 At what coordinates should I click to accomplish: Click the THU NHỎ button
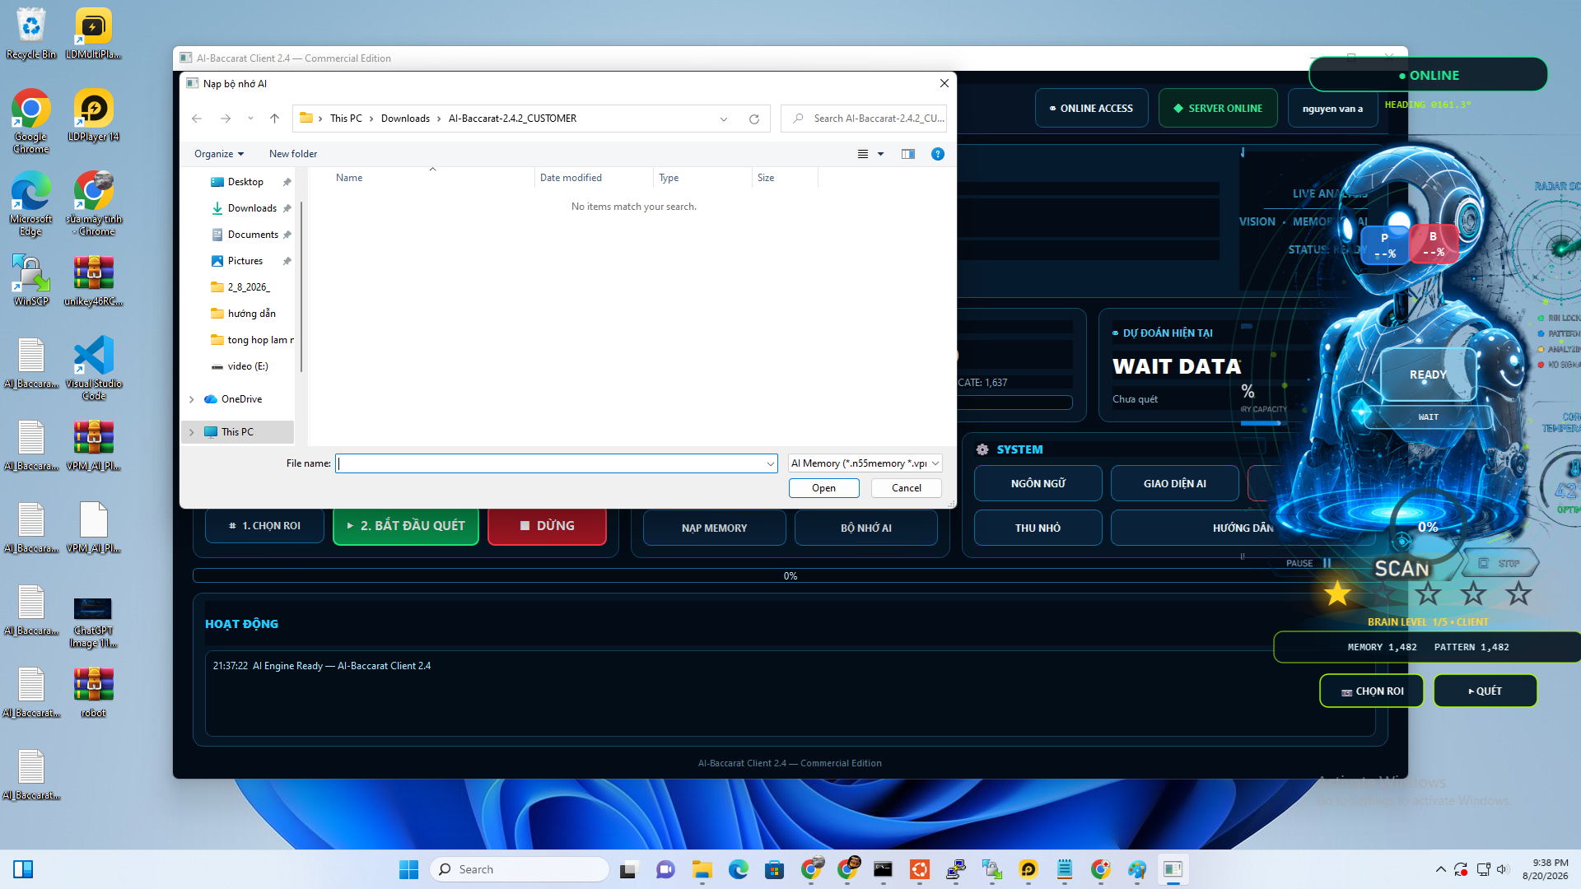(x=1038, y=528)
